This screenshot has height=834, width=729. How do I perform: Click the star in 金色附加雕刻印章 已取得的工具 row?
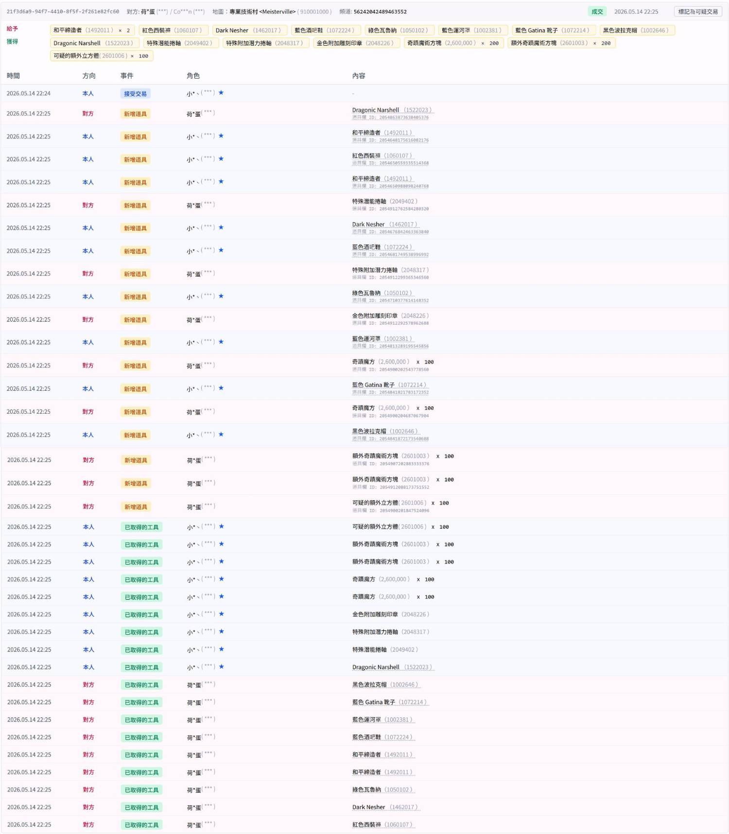click(x=222, y=614)
